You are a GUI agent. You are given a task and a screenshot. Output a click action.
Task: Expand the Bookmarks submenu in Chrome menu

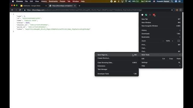(161, 37)
